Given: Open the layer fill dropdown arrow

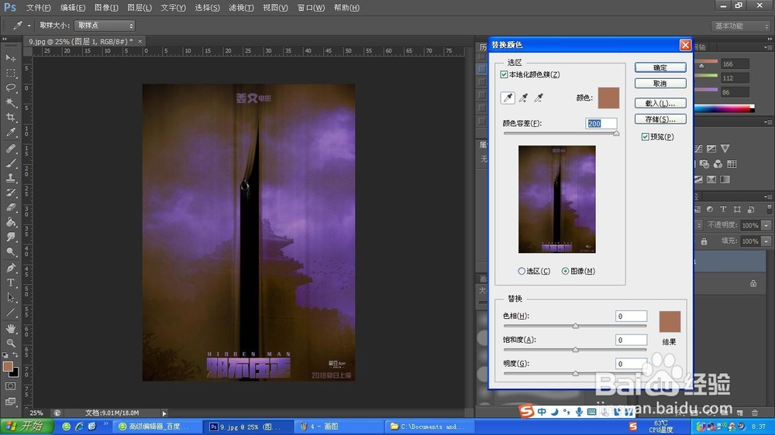Looking at the screenshot, I should (766, 241).
